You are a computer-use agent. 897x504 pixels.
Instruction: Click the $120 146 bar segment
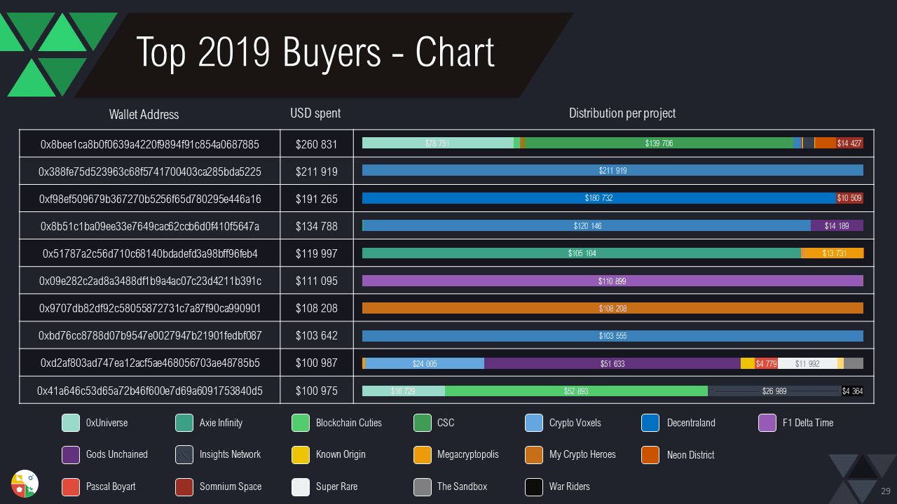[587, 225]
